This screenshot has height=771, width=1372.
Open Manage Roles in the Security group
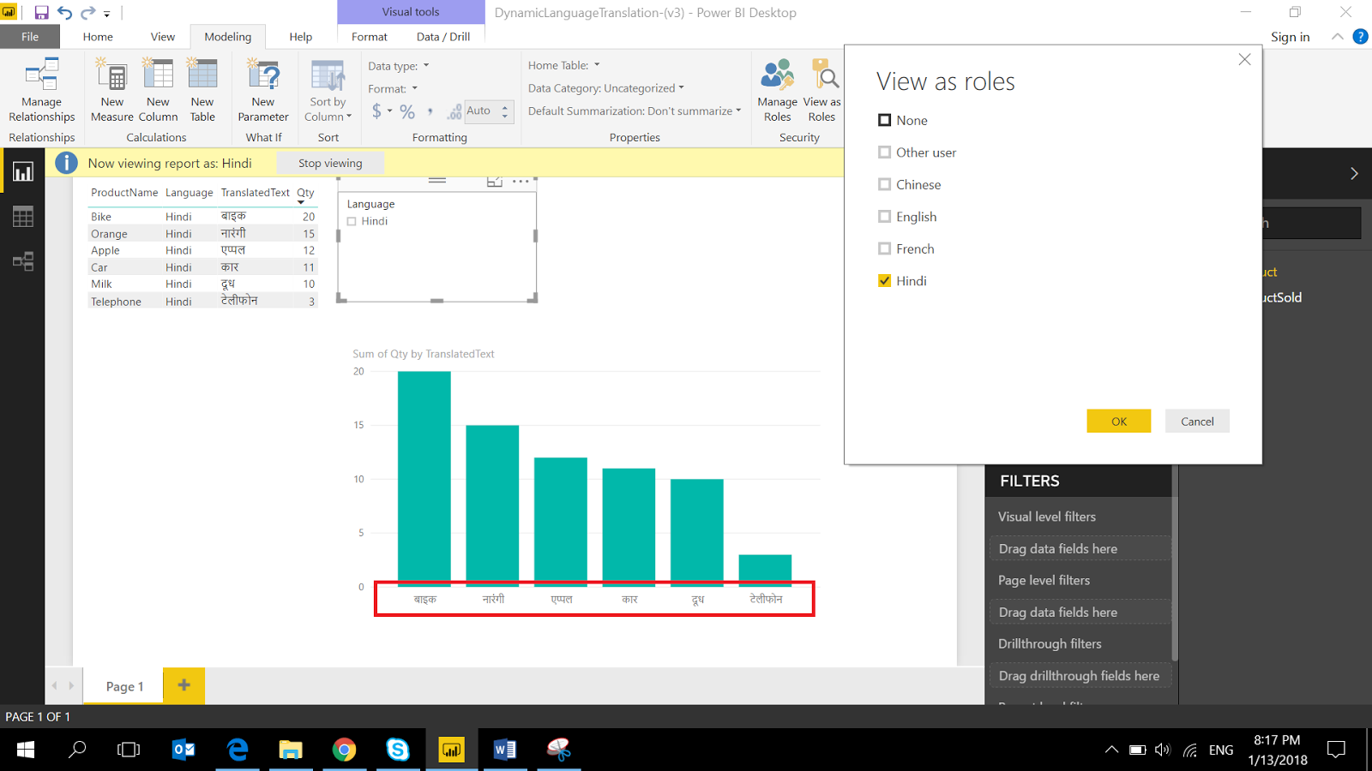[776, 90]
